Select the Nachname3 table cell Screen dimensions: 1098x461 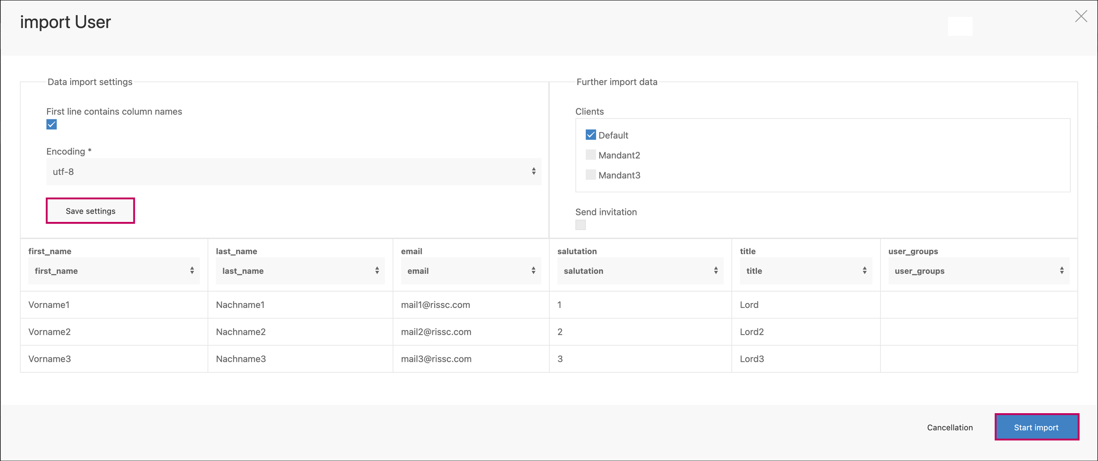(241, 359)
